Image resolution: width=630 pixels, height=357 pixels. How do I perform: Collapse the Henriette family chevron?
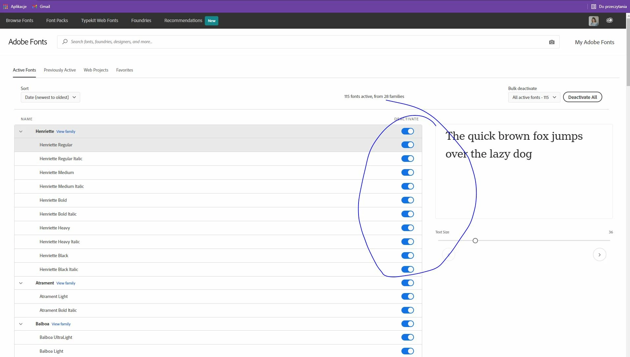21,132
